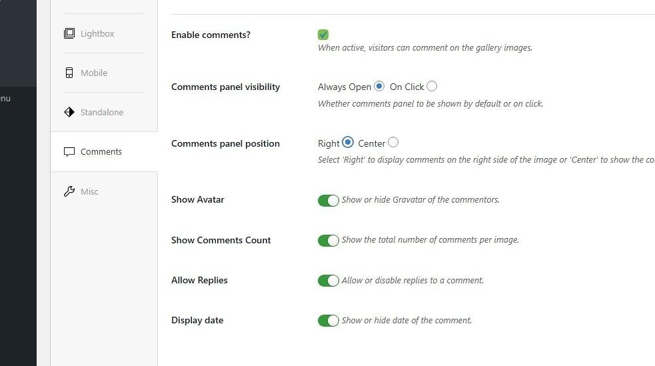Switch off the Display date toggle
655x366 pixels.
tap(328, 321)
